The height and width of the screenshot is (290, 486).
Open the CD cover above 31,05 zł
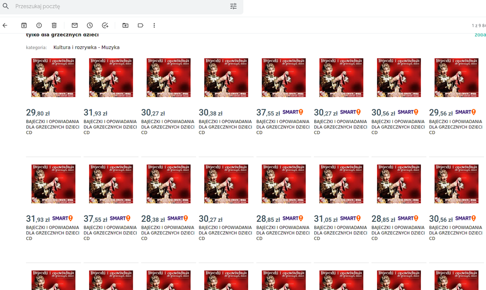click(x=341, y=184)
